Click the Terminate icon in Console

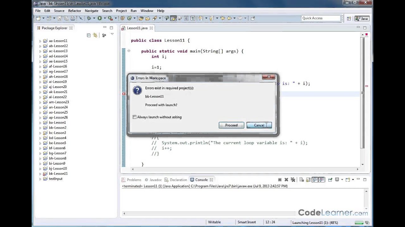click(280, 180)
